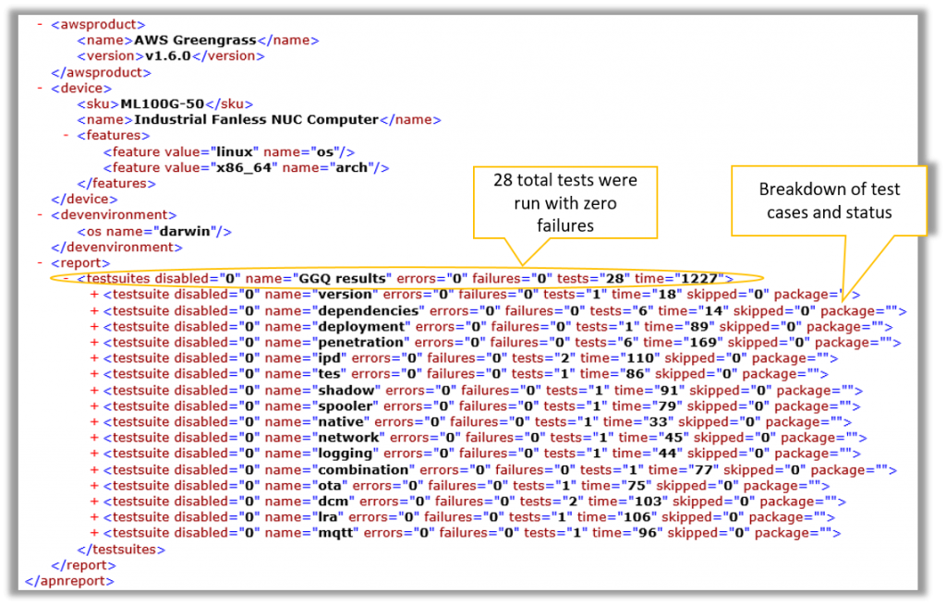Expand the ipd testsuite

tap(94, 358)
